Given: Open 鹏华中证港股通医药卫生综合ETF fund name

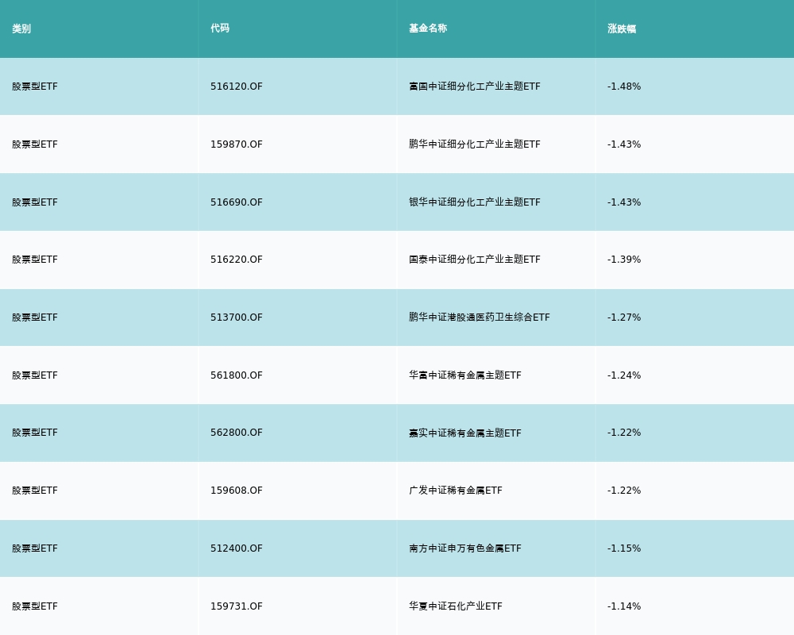Looking at the screenshot, I should [x=480, y=317].
